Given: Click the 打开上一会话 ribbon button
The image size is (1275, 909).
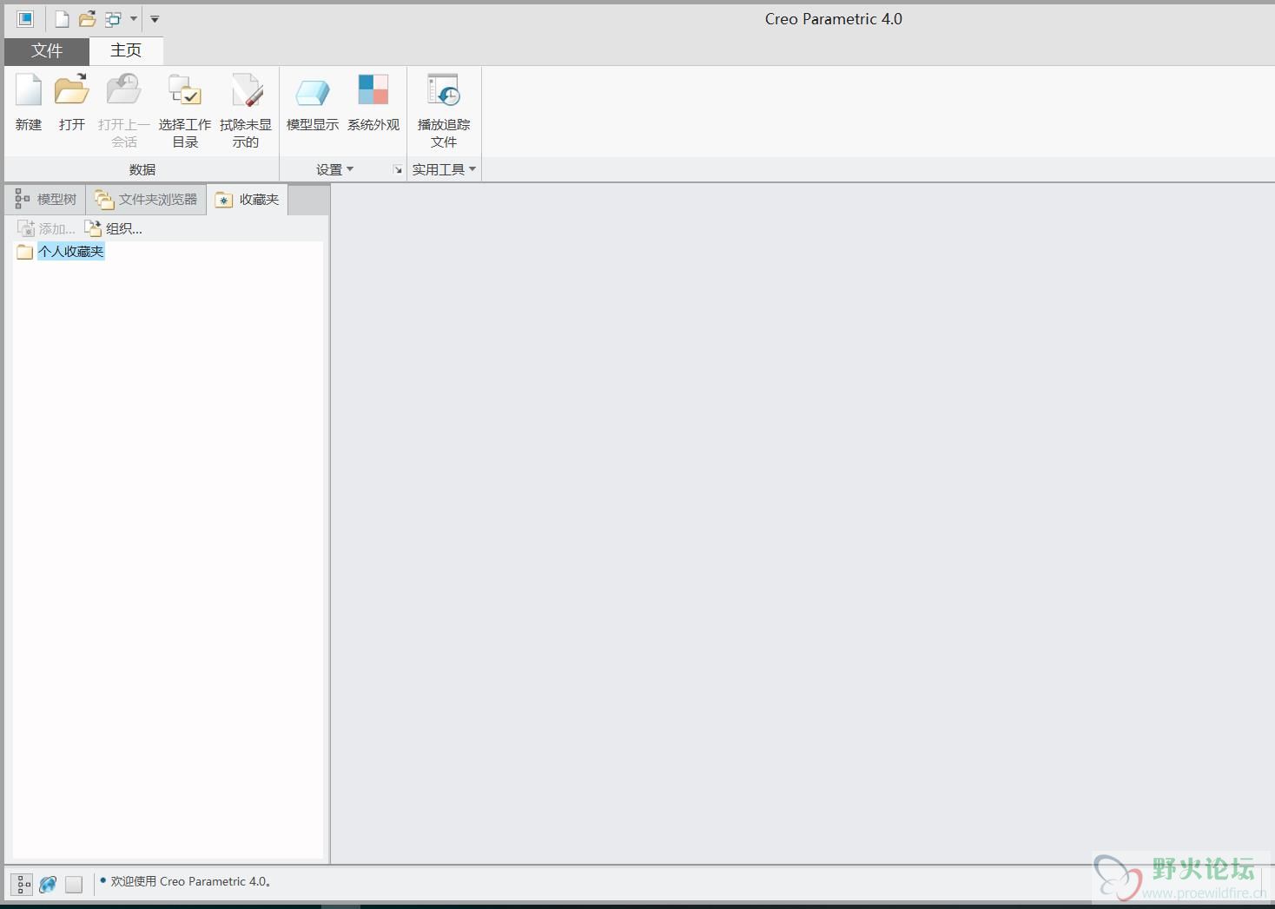Looking at the screenshot, I should [x=124, y=111].
